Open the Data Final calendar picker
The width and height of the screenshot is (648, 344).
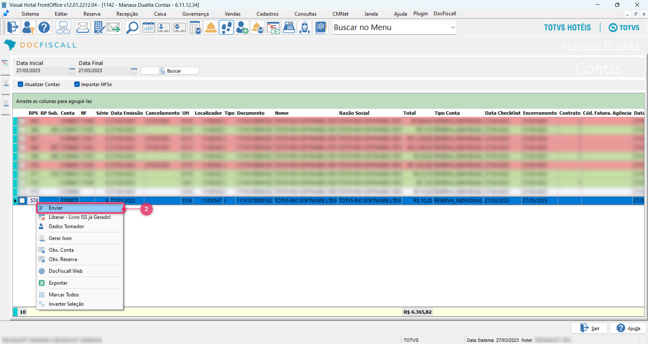(x=134, y=71)
